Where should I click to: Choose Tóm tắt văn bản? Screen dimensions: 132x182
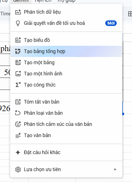pyautogui.click(x=66, y=102)
